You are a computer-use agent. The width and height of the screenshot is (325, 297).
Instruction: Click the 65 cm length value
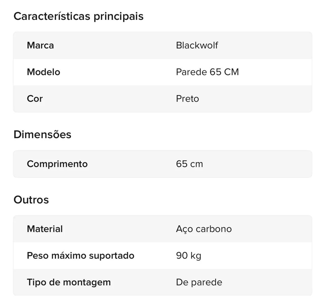click(x=189, y=164)
